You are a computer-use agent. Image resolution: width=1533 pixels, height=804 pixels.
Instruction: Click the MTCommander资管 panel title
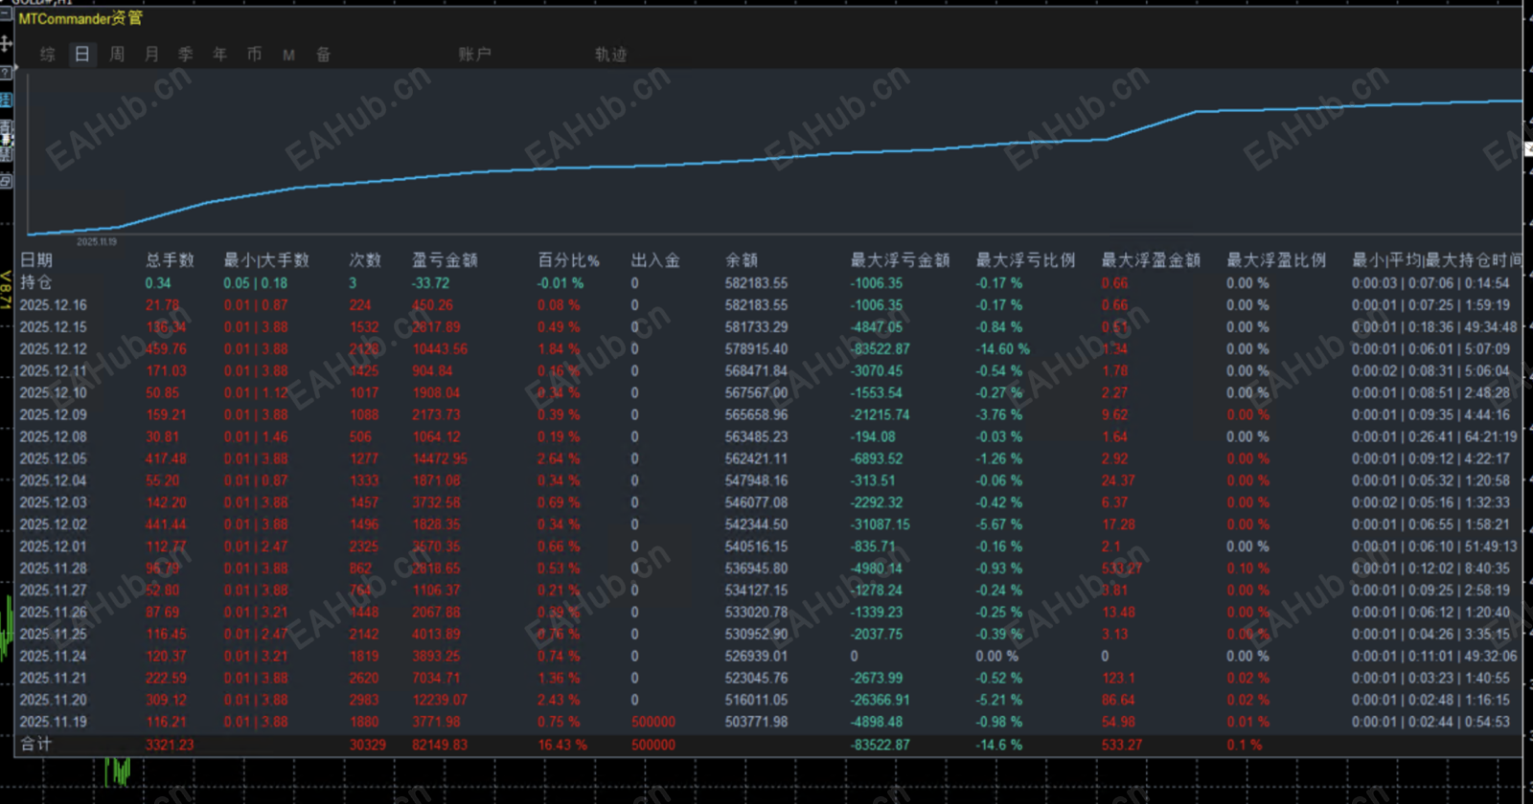coord(80,18)
